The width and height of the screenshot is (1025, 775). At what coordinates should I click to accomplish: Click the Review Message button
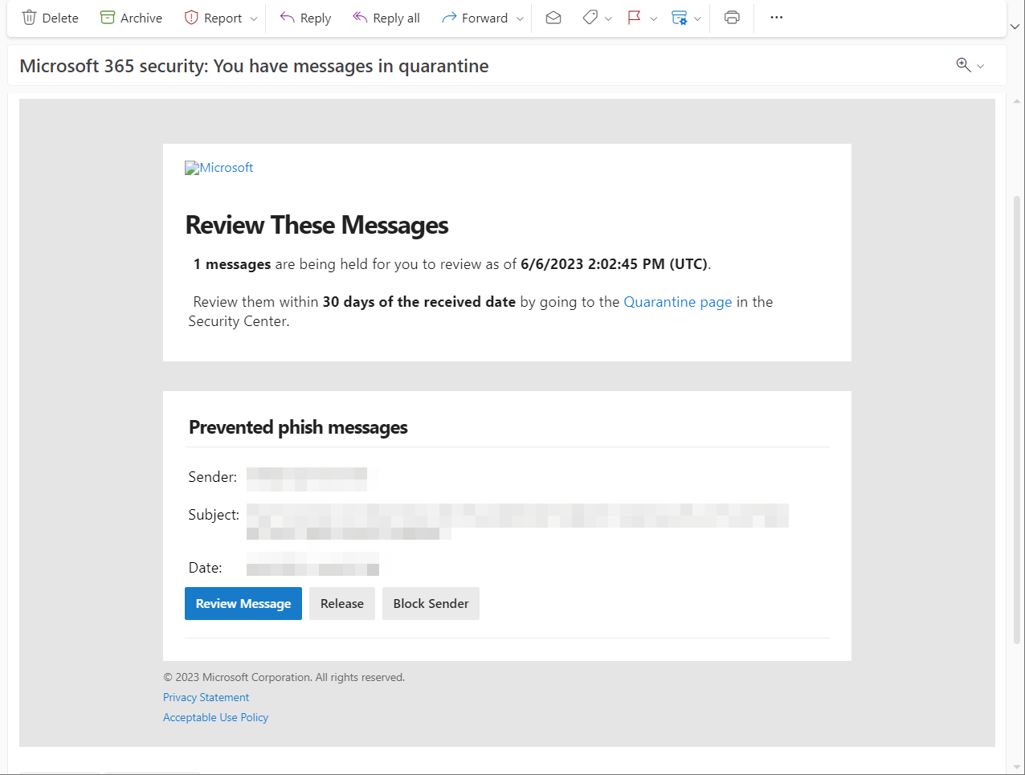(243, 604)
